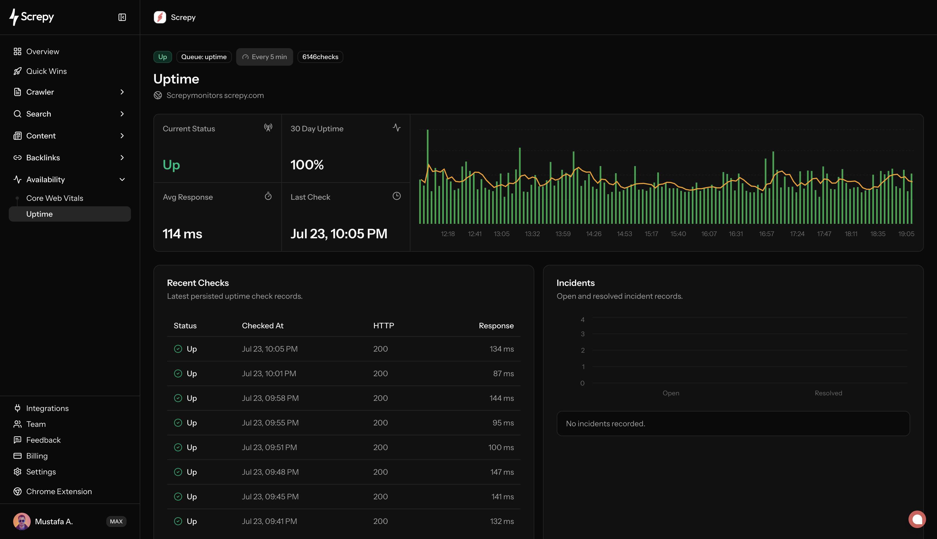Click the 6146checks badge
Viewport: 937px width, 539px height.
click(320, 57)
